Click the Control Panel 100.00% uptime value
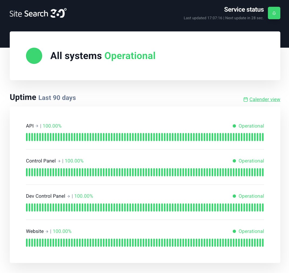 [74, 161]
